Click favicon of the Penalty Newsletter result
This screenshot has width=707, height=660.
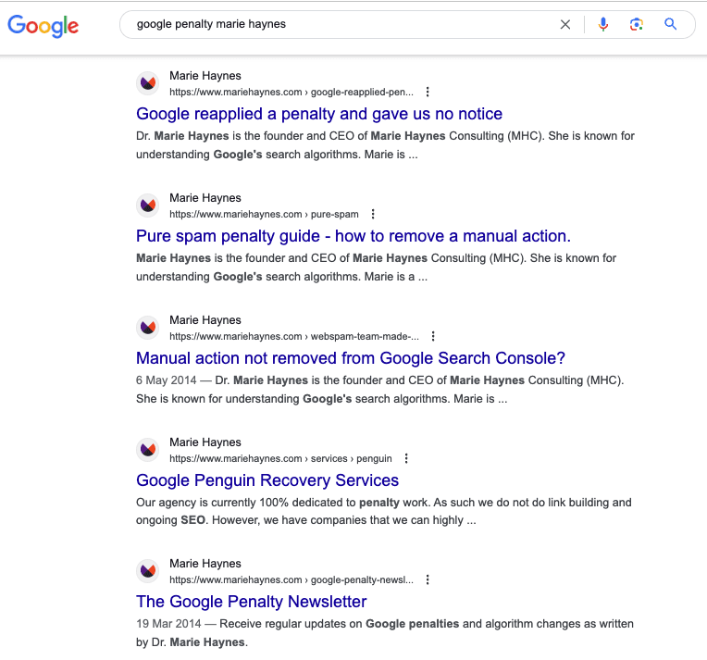pos(148,571)
